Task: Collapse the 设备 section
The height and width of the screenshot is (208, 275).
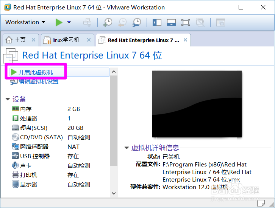Action: tap(8, 99)
